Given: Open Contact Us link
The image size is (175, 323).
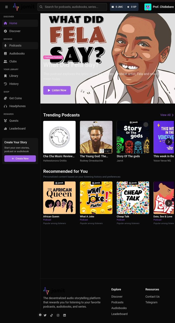Looking at the screenshot, I should [x=152, y=297].
